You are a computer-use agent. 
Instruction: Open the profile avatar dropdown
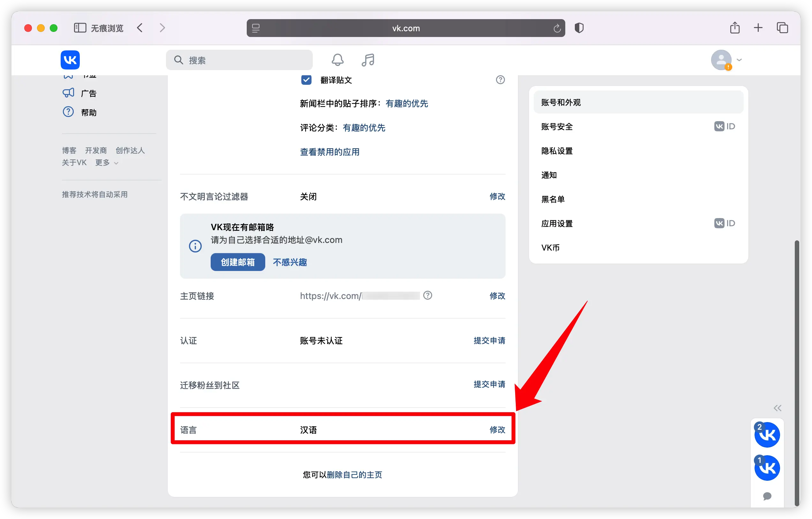721,60
